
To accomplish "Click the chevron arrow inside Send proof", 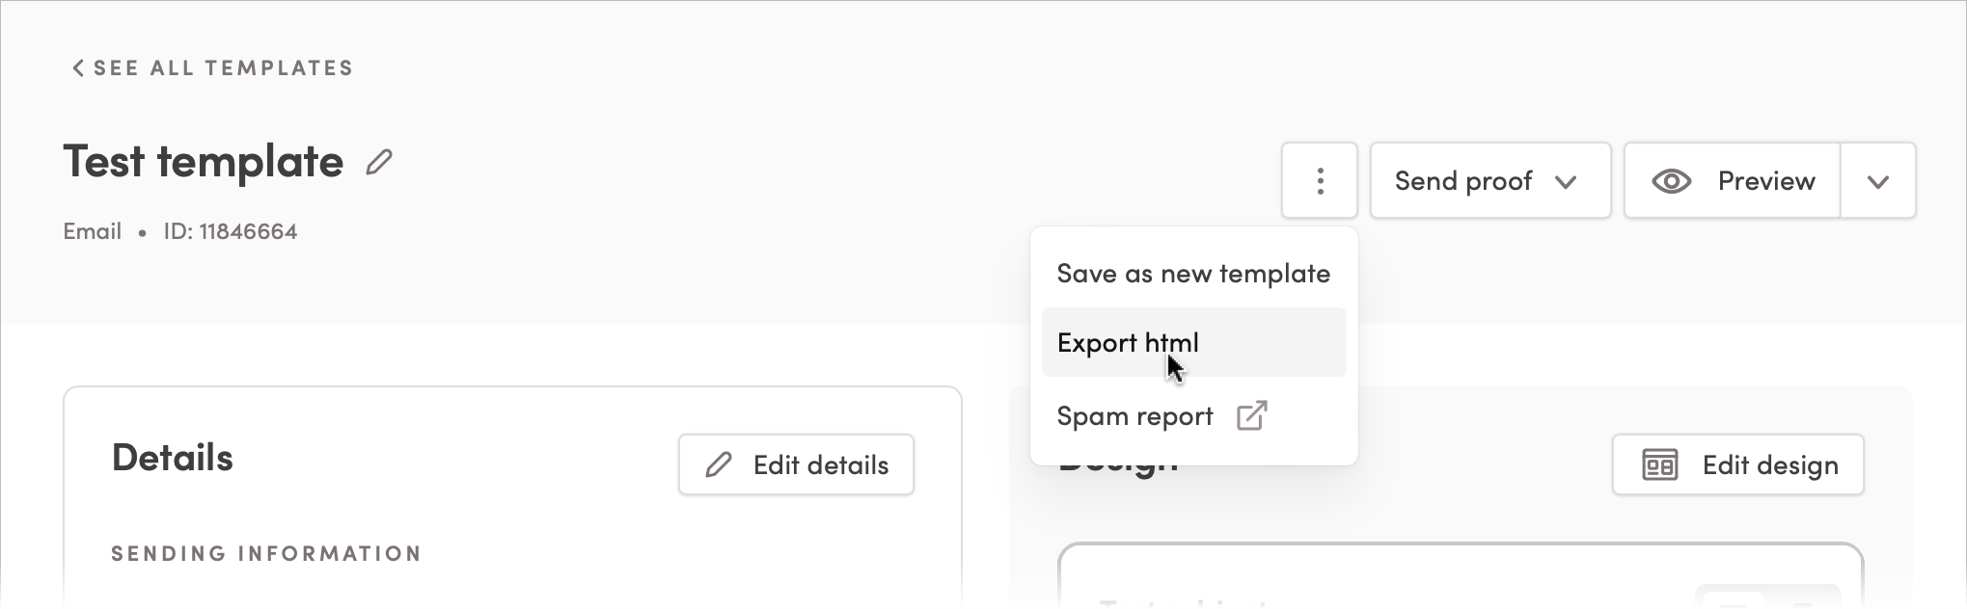I will click(x=1566, y=182).
